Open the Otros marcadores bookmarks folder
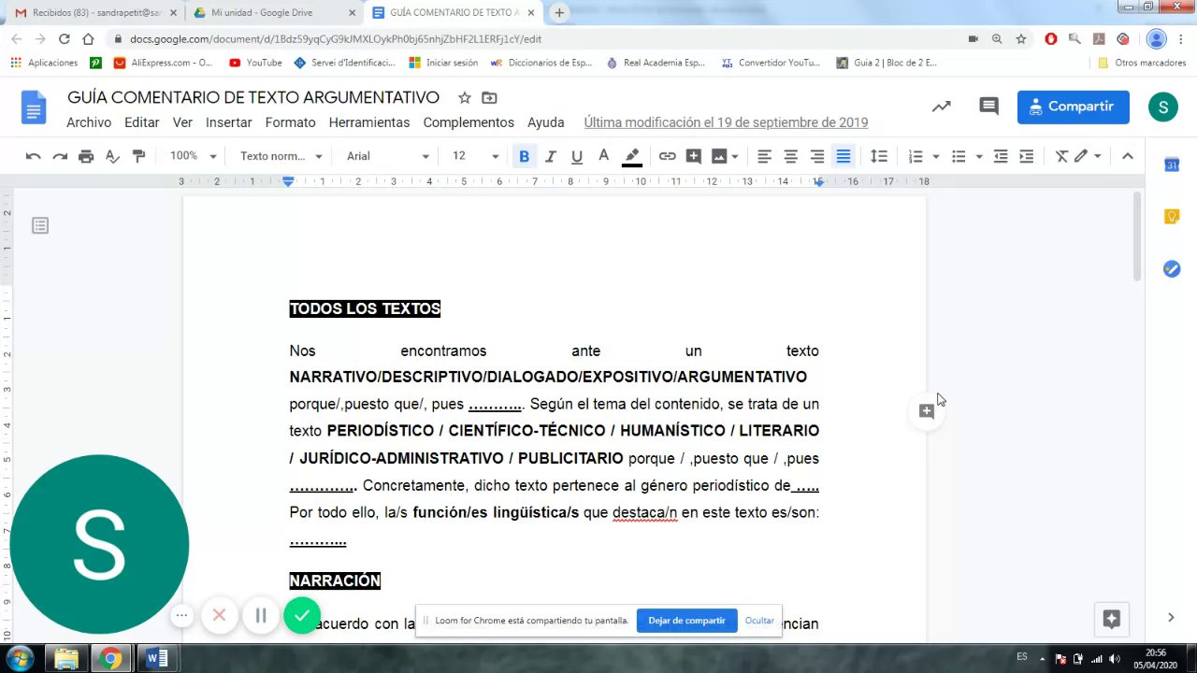1197x673 pixels. click(1141, 63)
